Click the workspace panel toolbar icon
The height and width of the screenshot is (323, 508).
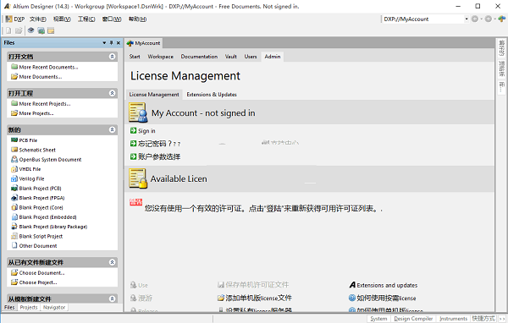51,30
